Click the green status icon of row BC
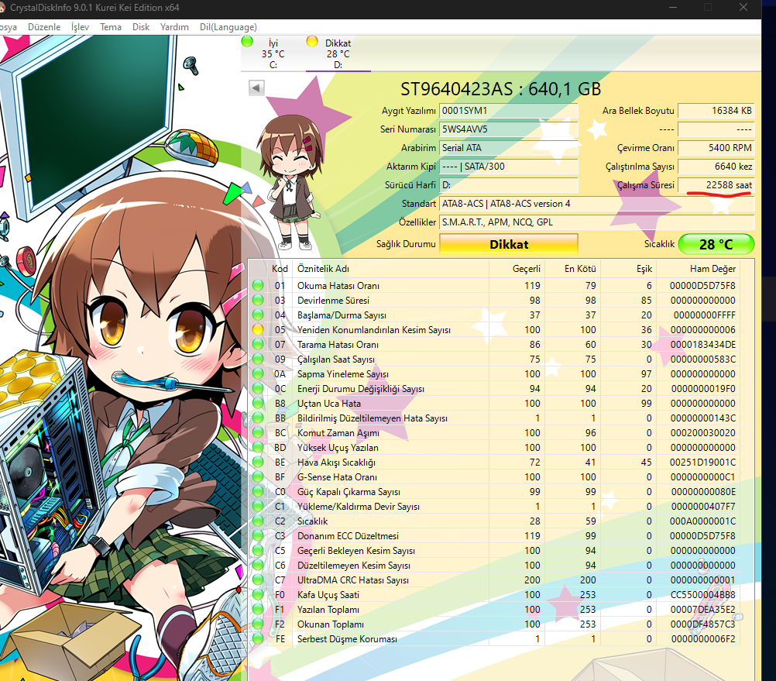Screen dimensions: 776x681 click(x=258, y=432)
